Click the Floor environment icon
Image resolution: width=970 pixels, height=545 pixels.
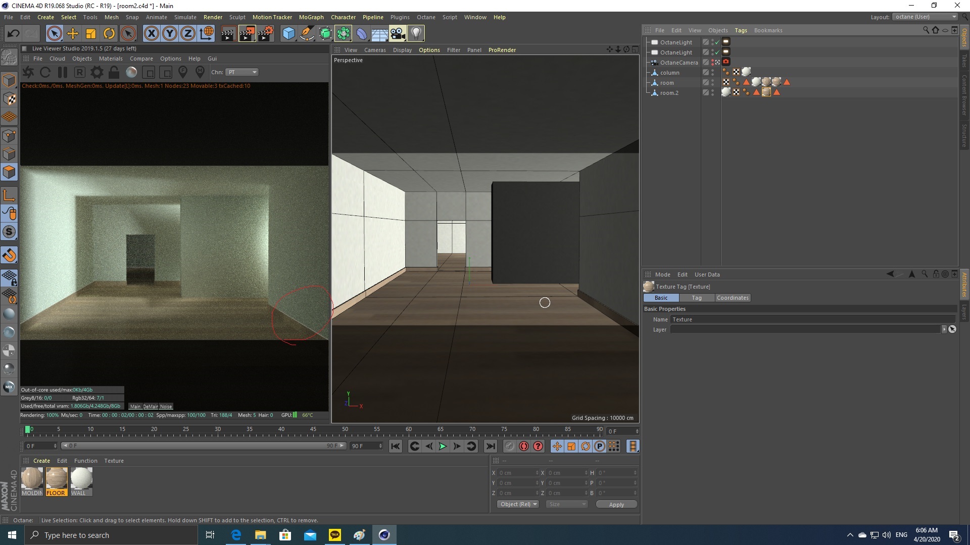(379, 34)
